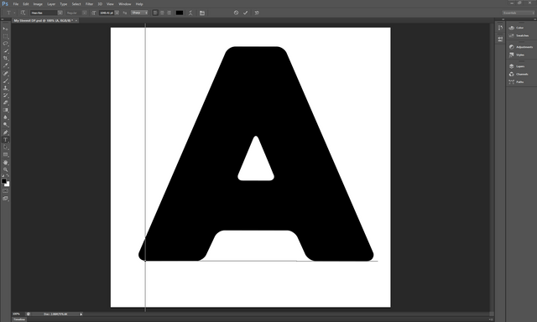
Task: Align text left
Action: (x=155, y=13)
